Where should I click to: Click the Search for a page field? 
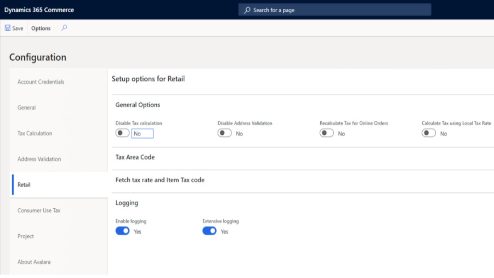(335, 10)
